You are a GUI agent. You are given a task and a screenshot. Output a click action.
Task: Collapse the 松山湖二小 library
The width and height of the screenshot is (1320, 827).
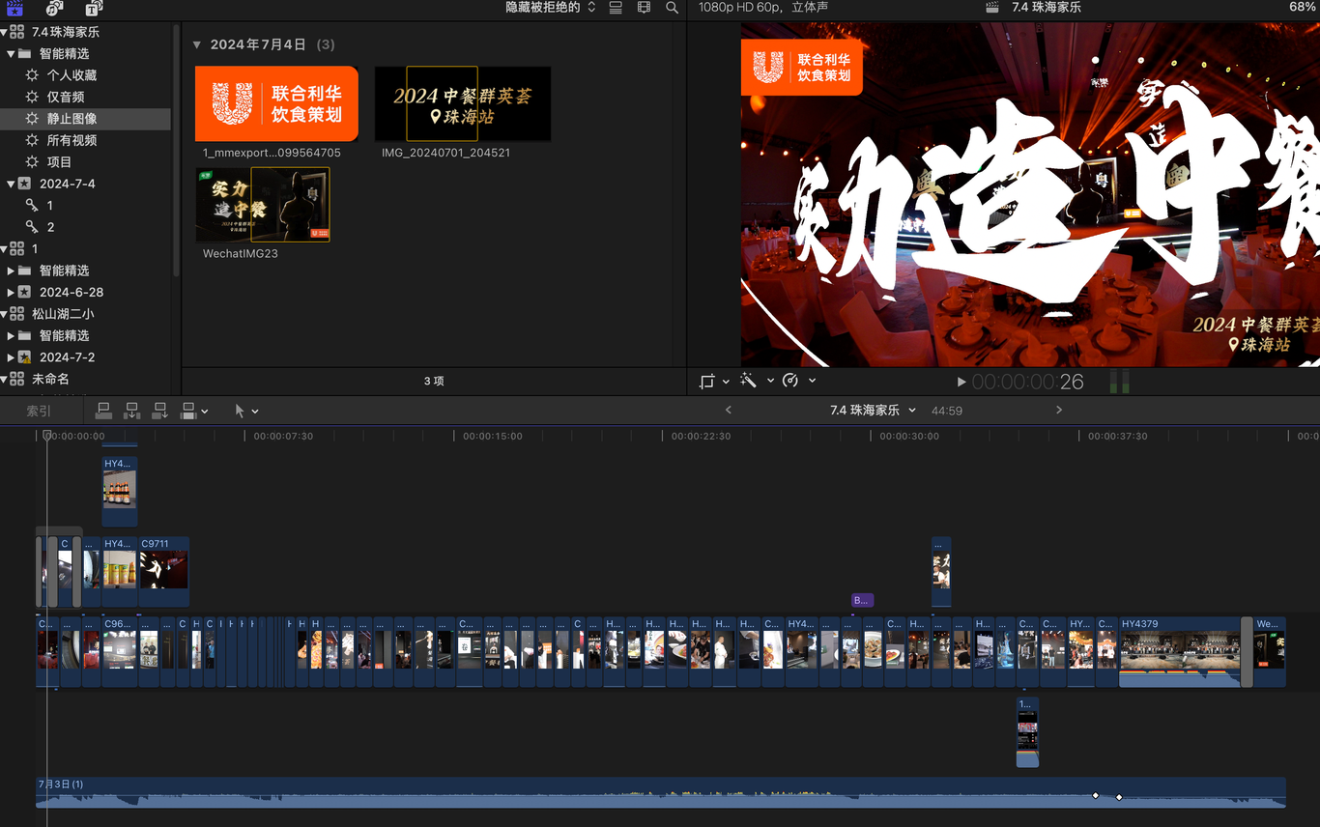[4, 314]
